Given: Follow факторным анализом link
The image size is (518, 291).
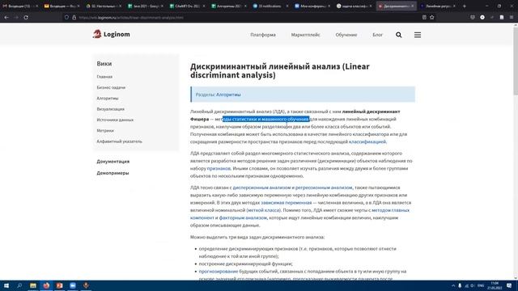Looking at the screenshot, I should 243,217.
